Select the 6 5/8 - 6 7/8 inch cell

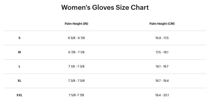click(x=76, y=38)
